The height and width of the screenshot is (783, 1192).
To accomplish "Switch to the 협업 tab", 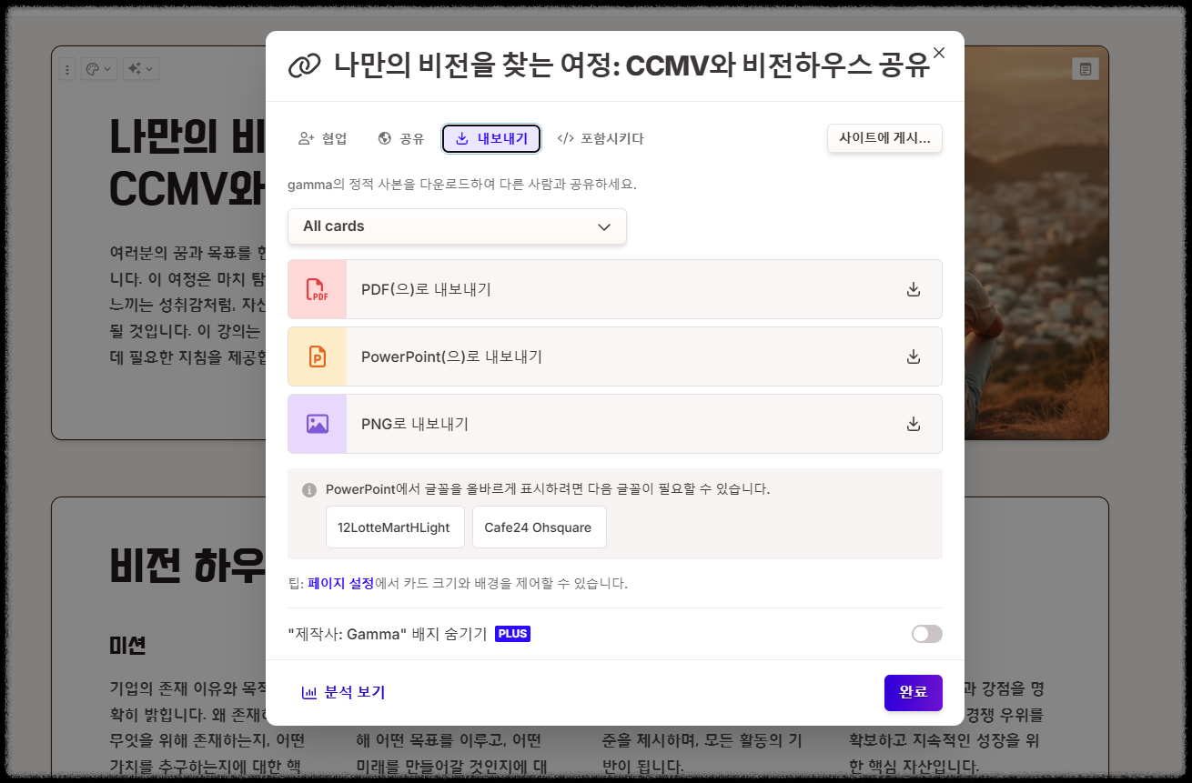I will pyautogui.click(x=323, y=138).
